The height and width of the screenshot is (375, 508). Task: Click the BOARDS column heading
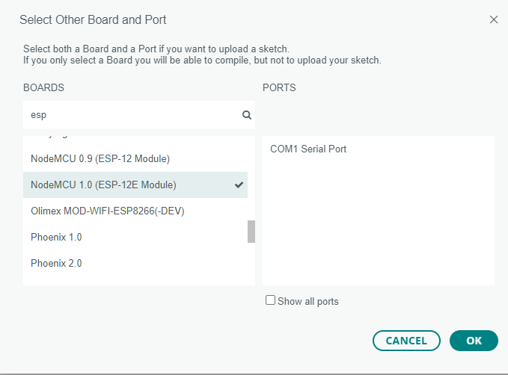(x=43, y=87)
